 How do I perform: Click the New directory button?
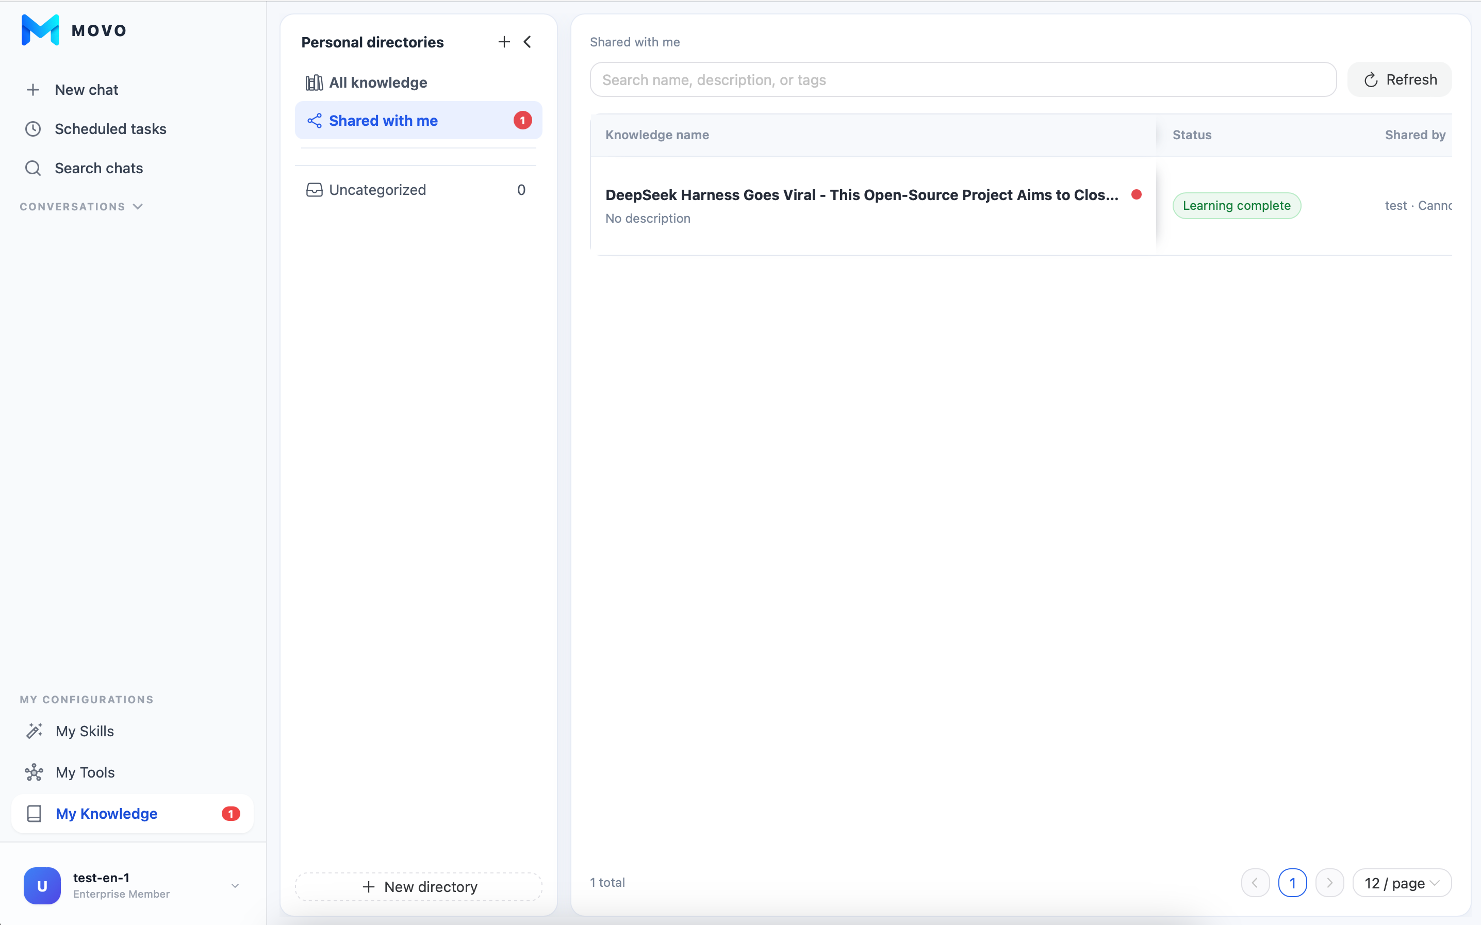pos(418,886)
